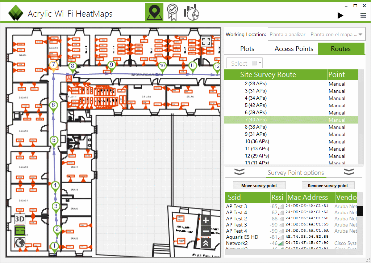Select route row 4 (34 APs)
Viewport: 371px width, 263px height.
point(291,98)
